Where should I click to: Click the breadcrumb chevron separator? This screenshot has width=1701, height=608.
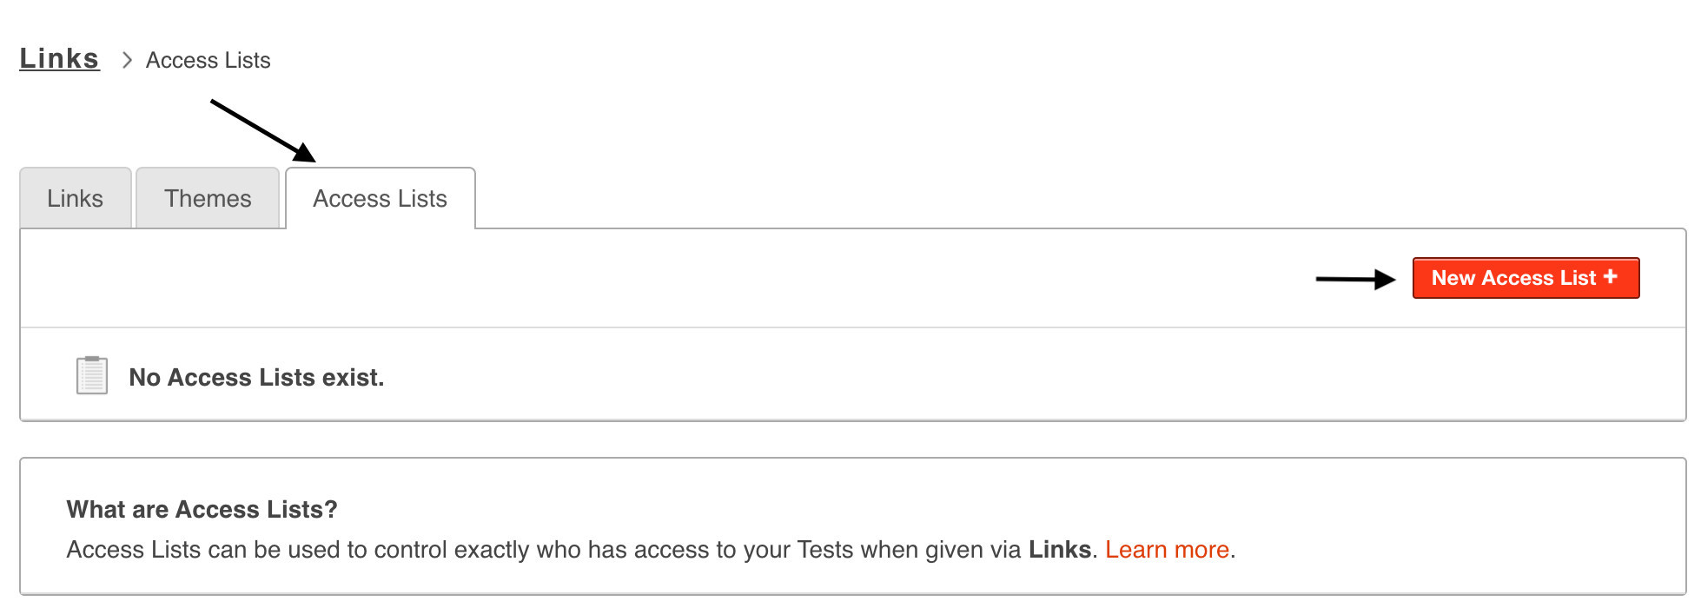point(127,60)
